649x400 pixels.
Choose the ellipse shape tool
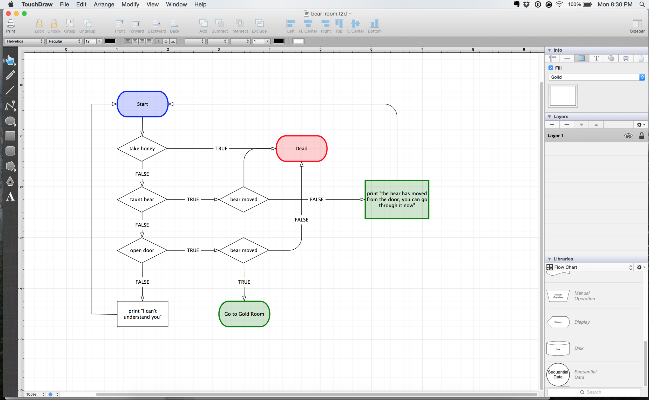pos(10,121)
